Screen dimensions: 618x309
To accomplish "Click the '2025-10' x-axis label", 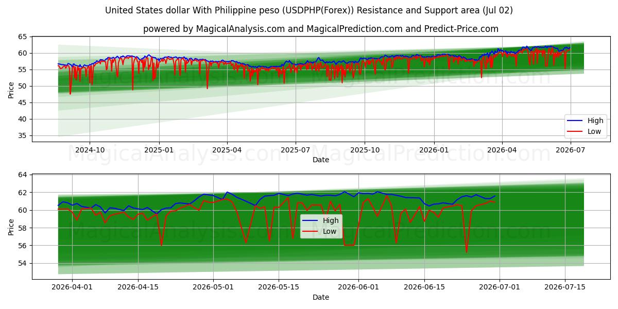I will [365, 150].
